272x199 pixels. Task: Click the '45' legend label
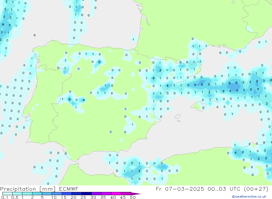123,197
